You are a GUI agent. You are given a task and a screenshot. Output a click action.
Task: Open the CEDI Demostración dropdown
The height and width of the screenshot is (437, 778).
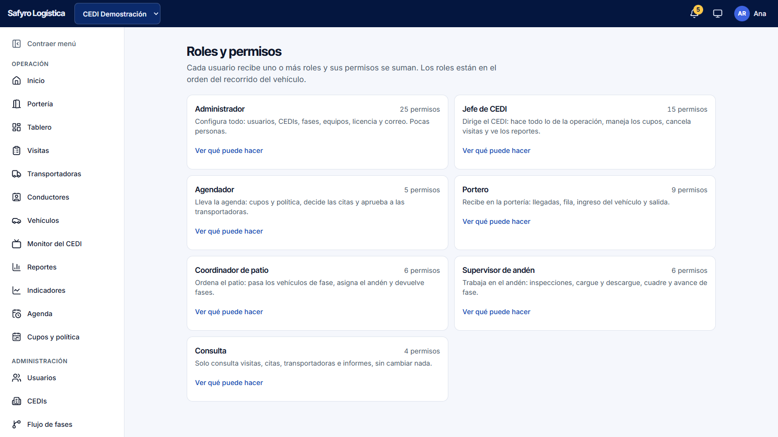[117, 14]
